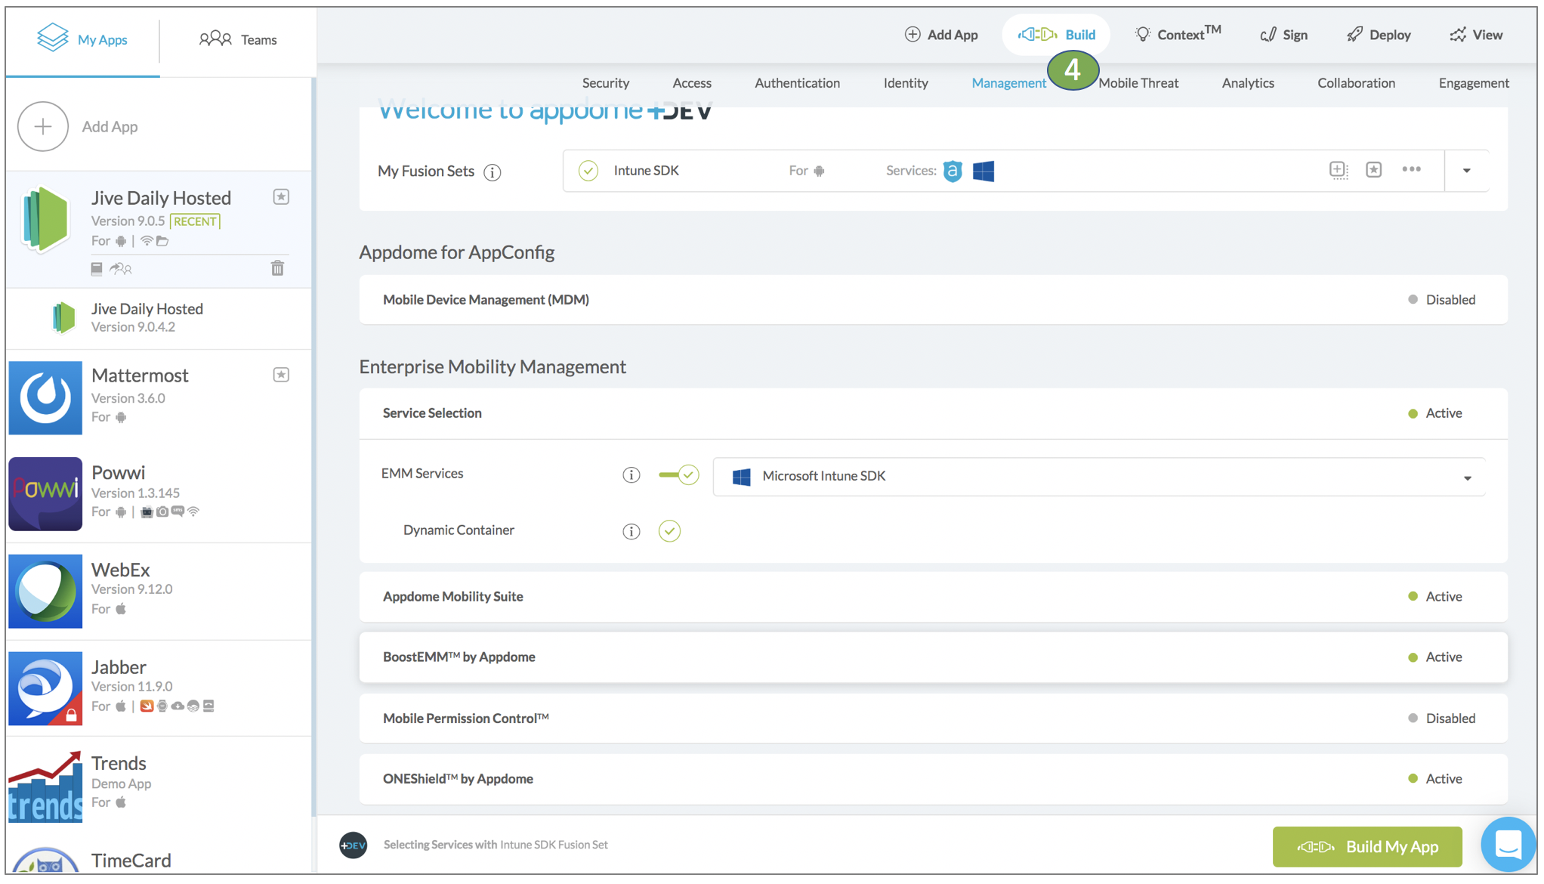This screenshot has height=884, width=1544.
Task: Favorite Mattermost with star icon
Action: [x=281, y=375]
